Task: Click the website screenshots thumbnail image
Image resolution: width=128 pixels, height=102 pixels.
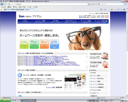Action: [75, 81]
